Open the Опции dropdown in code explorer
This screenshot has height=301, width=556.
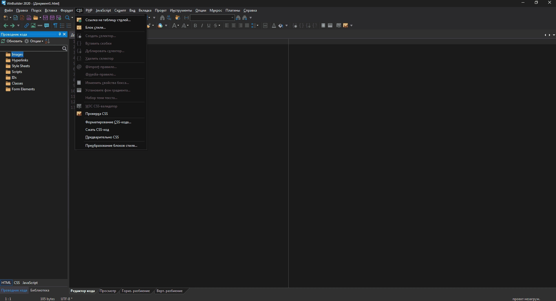coord(34,41)
